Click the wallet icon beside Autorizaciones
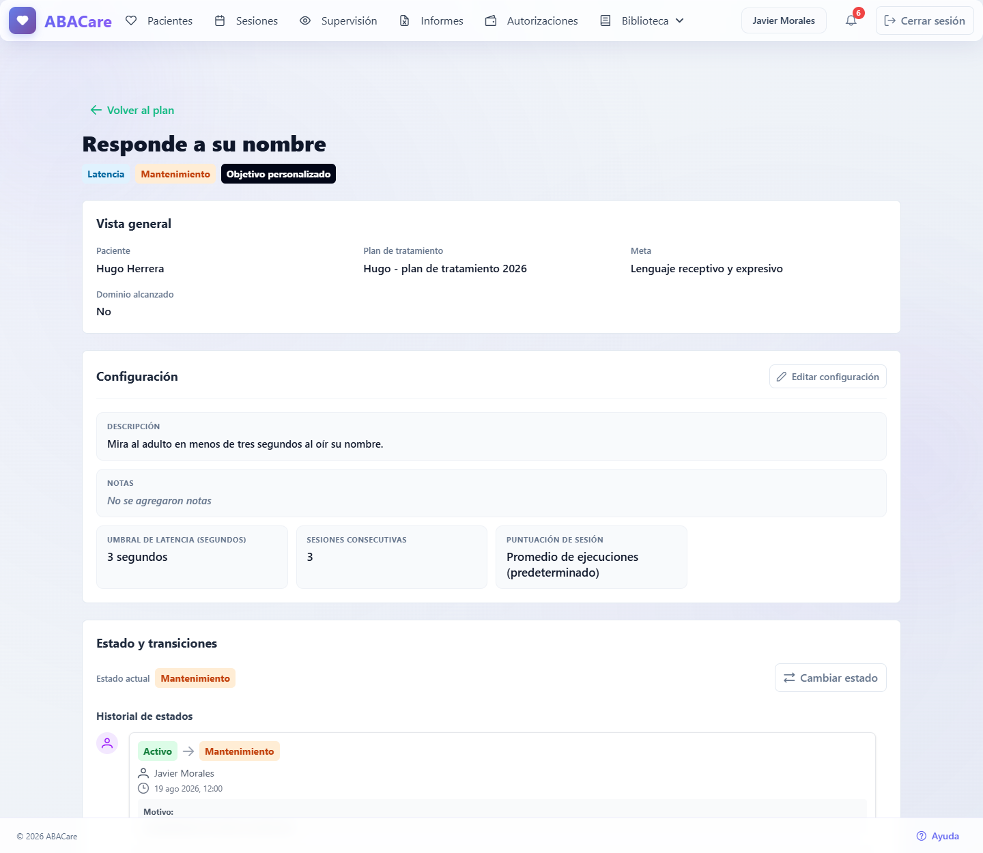The height and width of the screenshot is (853, 983). (x=491, y=20)
